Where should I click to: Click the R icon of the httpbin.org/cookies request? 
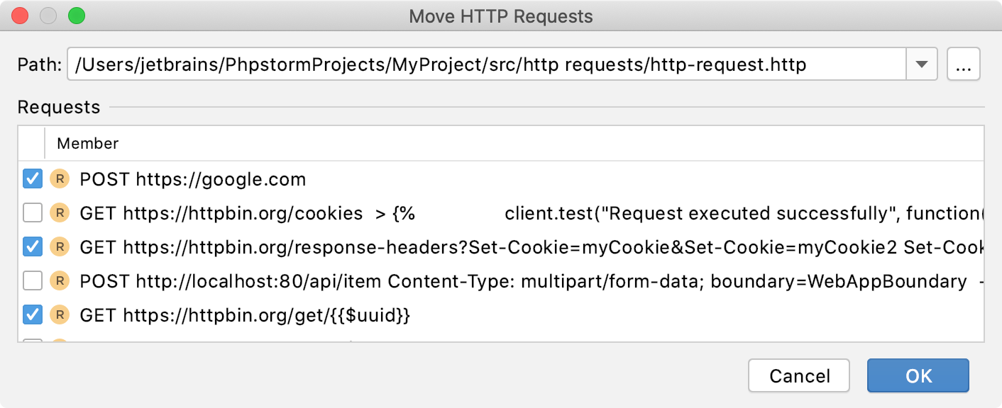click(x=60, y=212)
